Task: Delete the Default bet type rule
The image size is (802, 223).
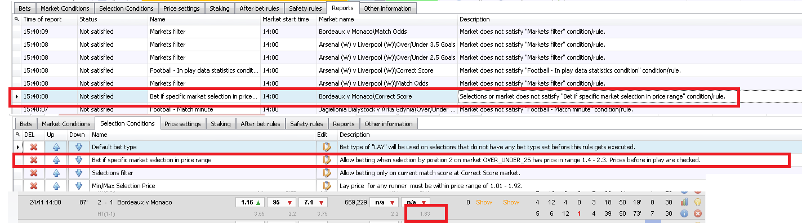Action: coord(33,147)
